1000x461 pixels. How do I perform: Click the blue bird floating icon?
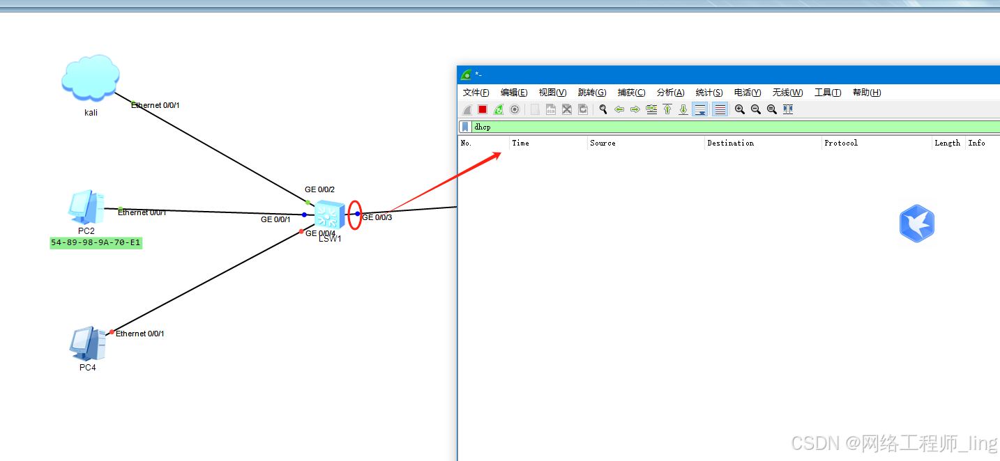[917, 224]
